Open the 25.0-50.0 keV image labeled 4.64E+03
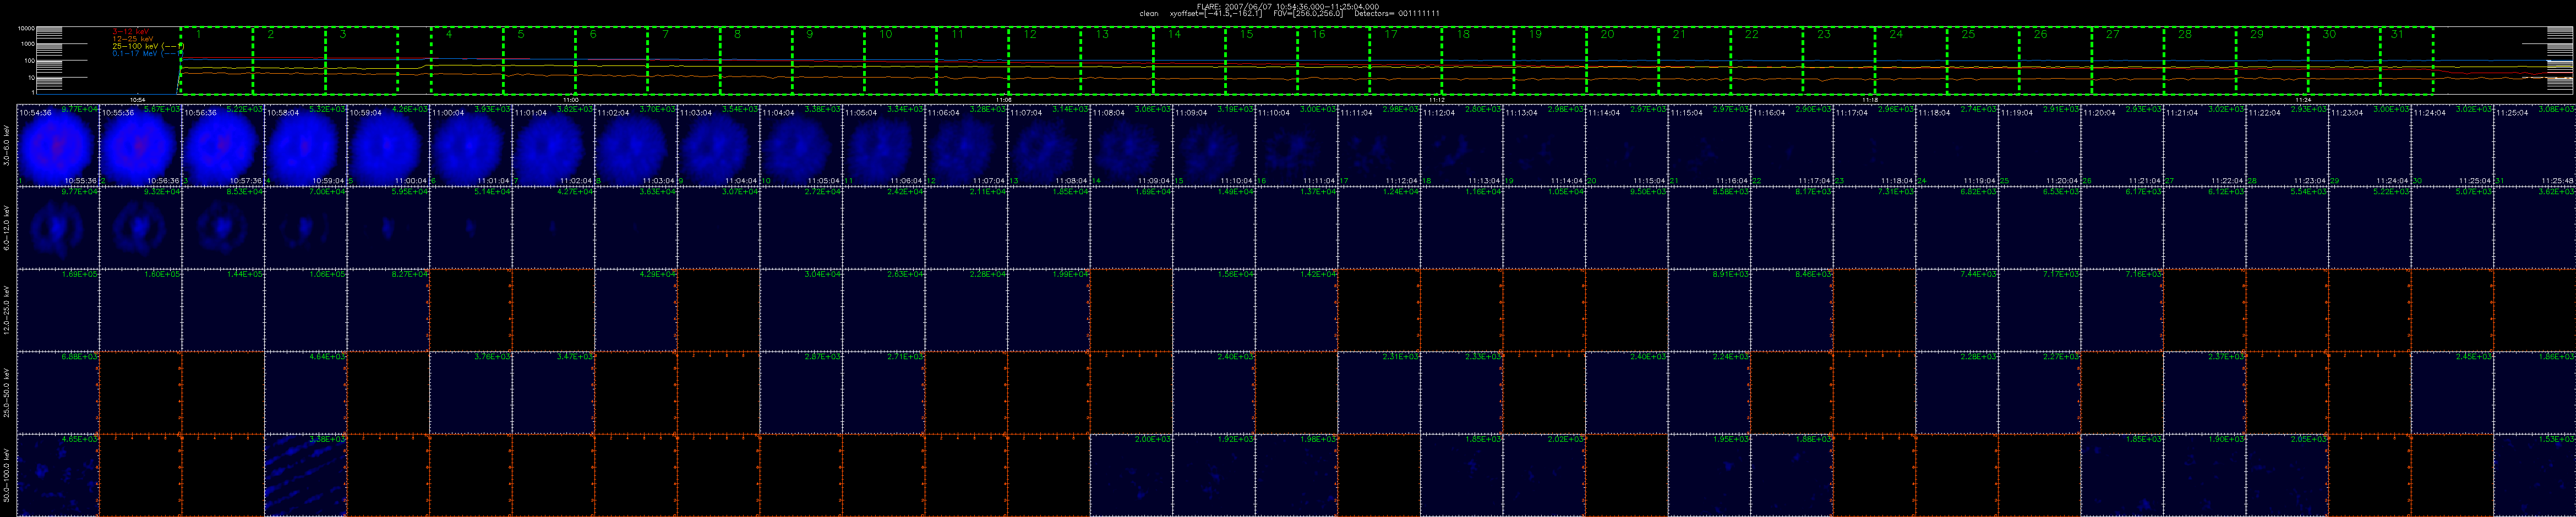 [306, 393]
